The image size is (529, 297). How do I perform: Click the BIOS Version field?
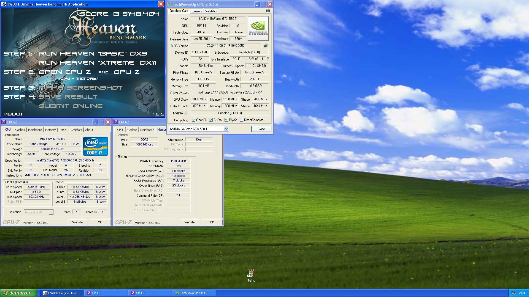pyautogui.click(x=226, y=46)
